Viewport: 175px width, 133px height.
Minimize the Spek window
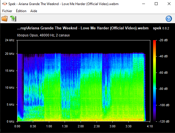pyautogui.click(x=144, y=4)
